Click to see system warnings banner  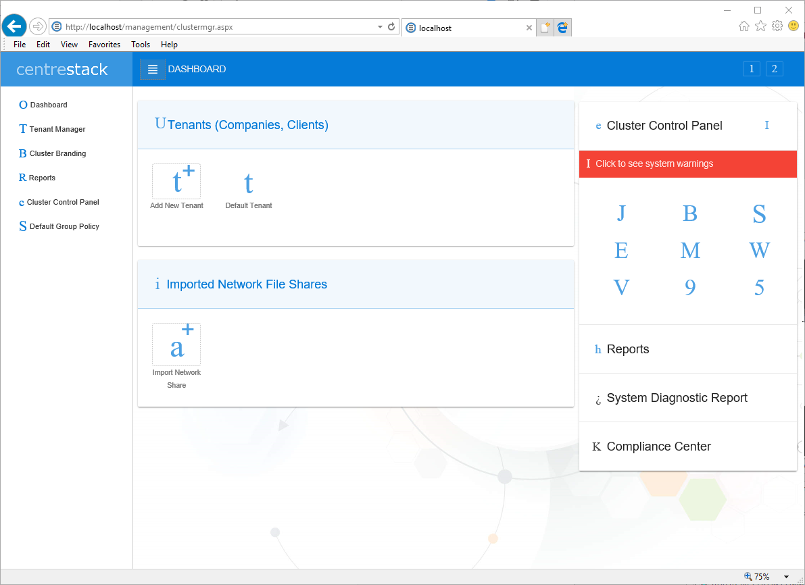[x=688, y=164]
